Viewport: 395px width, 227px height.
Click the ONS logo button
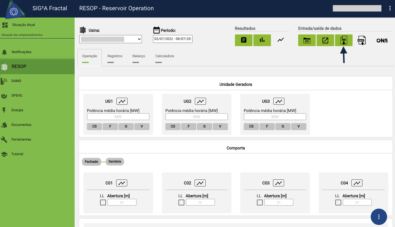point(382,41)
